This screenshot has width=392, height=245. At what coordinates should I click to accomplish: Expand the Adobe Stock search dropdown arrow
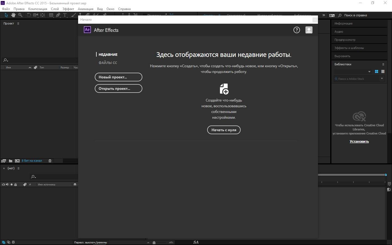[382, 79]
